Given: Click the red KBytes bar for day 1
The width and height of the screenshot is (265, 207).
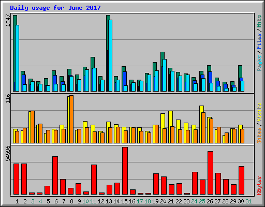Looking at the screenshot, I should (17, 179).
